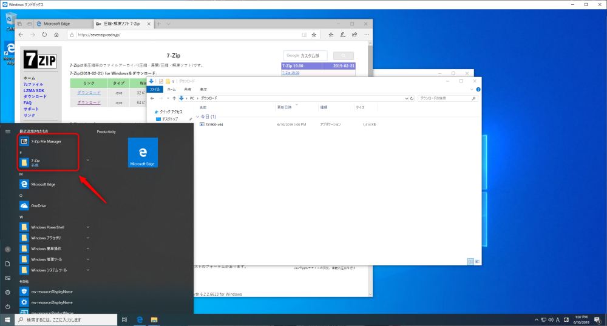Expand the 7-Zip folder in Start menu
The width and height of the screenshot is (607, 326).
click(x=88, y=160)
